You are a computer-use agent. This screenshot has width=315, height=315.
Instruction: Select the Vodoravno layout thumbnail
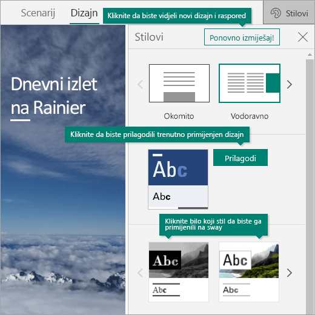point(250,83)
